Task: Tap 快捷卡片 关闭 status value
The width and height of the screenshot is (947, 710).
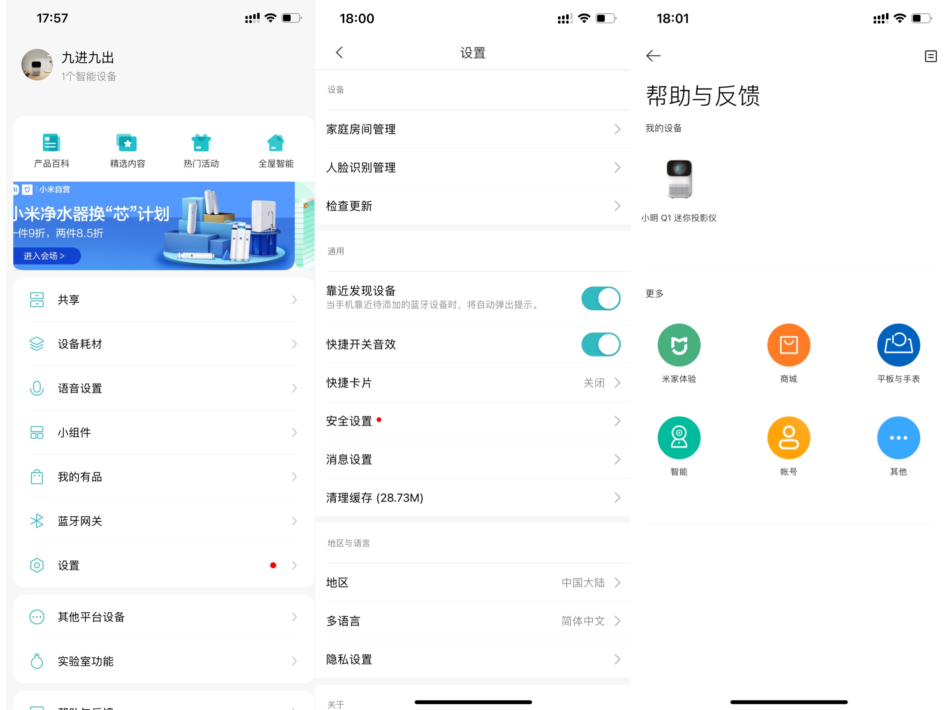Action: 594,382
